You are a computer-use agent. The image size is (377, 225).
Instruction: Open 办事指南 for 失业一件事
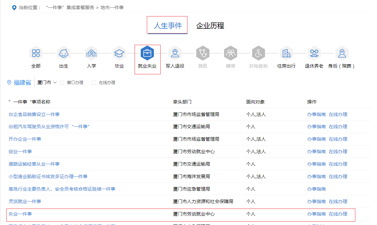(x=316, y=214)
